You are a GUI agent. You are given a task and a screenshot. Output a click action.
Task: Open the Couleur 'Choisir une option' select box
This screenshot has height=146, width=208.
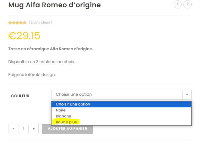click(121, 95)
